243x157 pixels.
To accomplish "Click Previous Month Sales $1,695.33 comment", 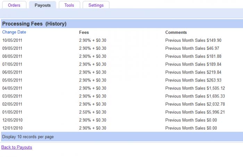I will [x=195, y=96].
